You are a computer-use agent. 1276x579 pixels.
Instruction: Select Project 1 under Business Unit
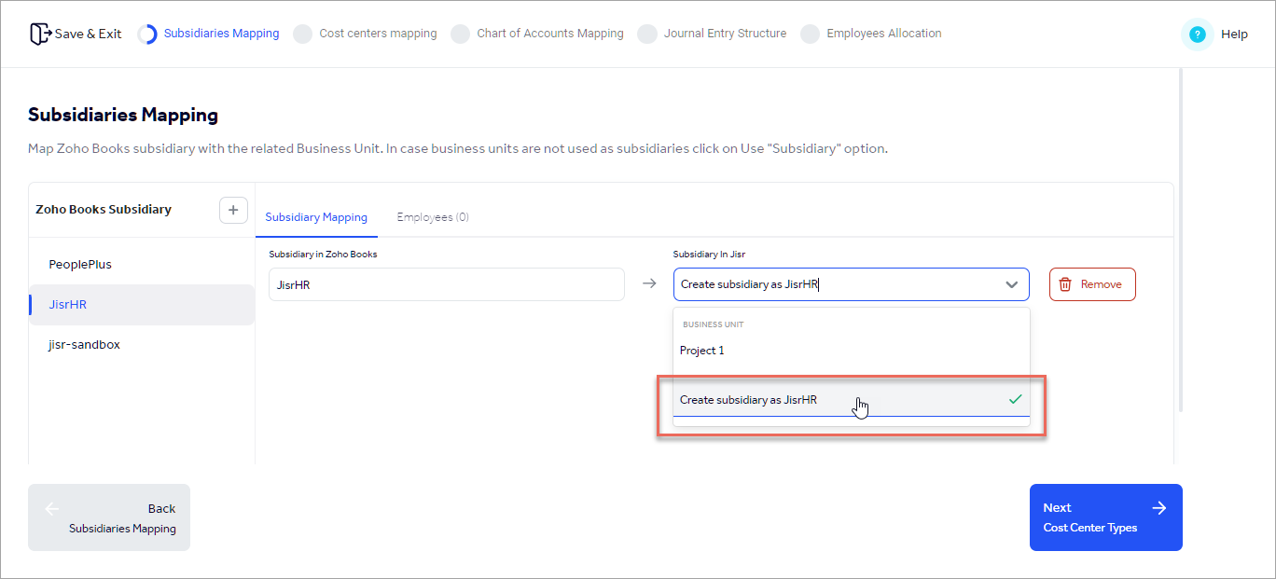[702, 350]
